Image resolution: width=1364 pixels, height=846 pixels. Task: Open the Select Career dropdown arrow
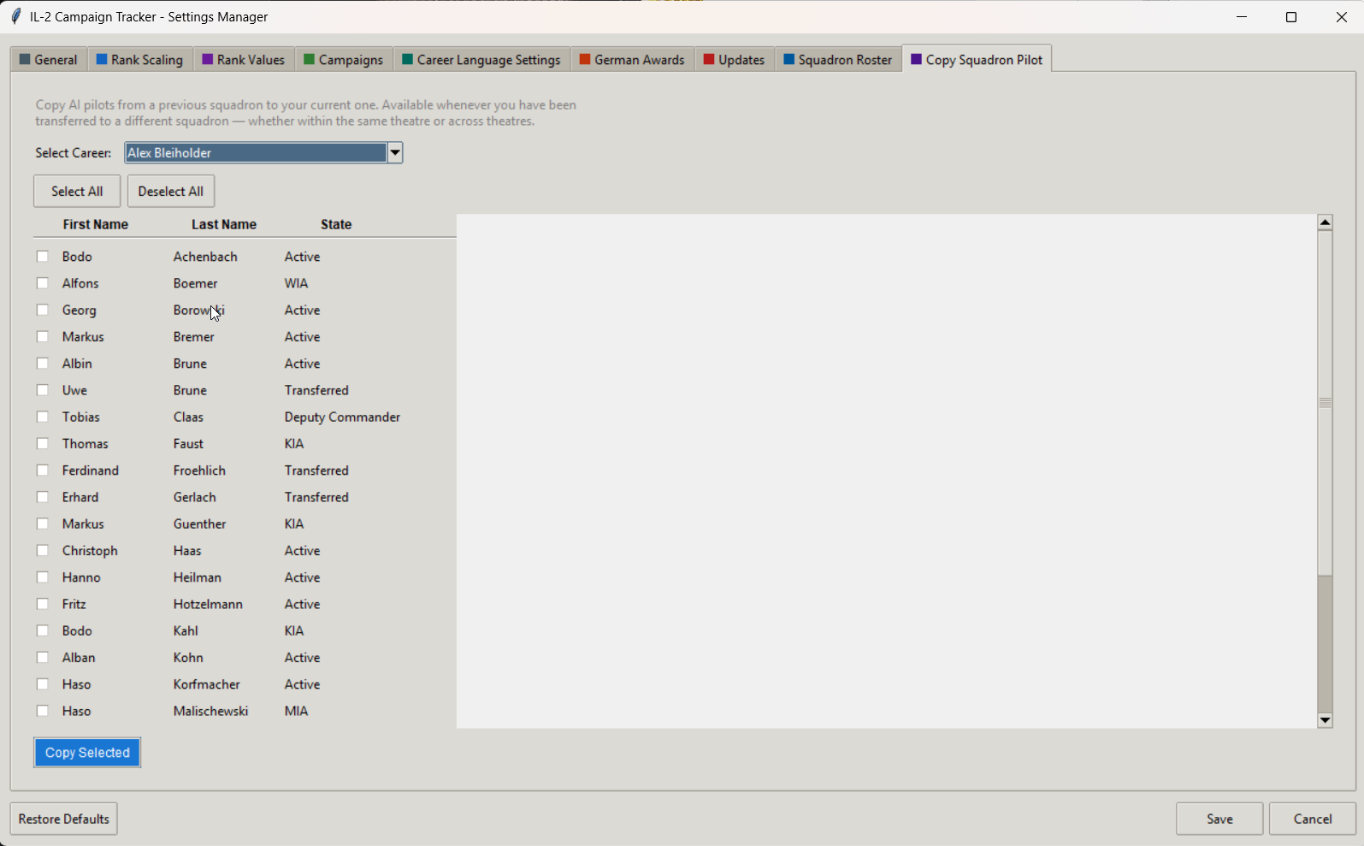(395, 153)
